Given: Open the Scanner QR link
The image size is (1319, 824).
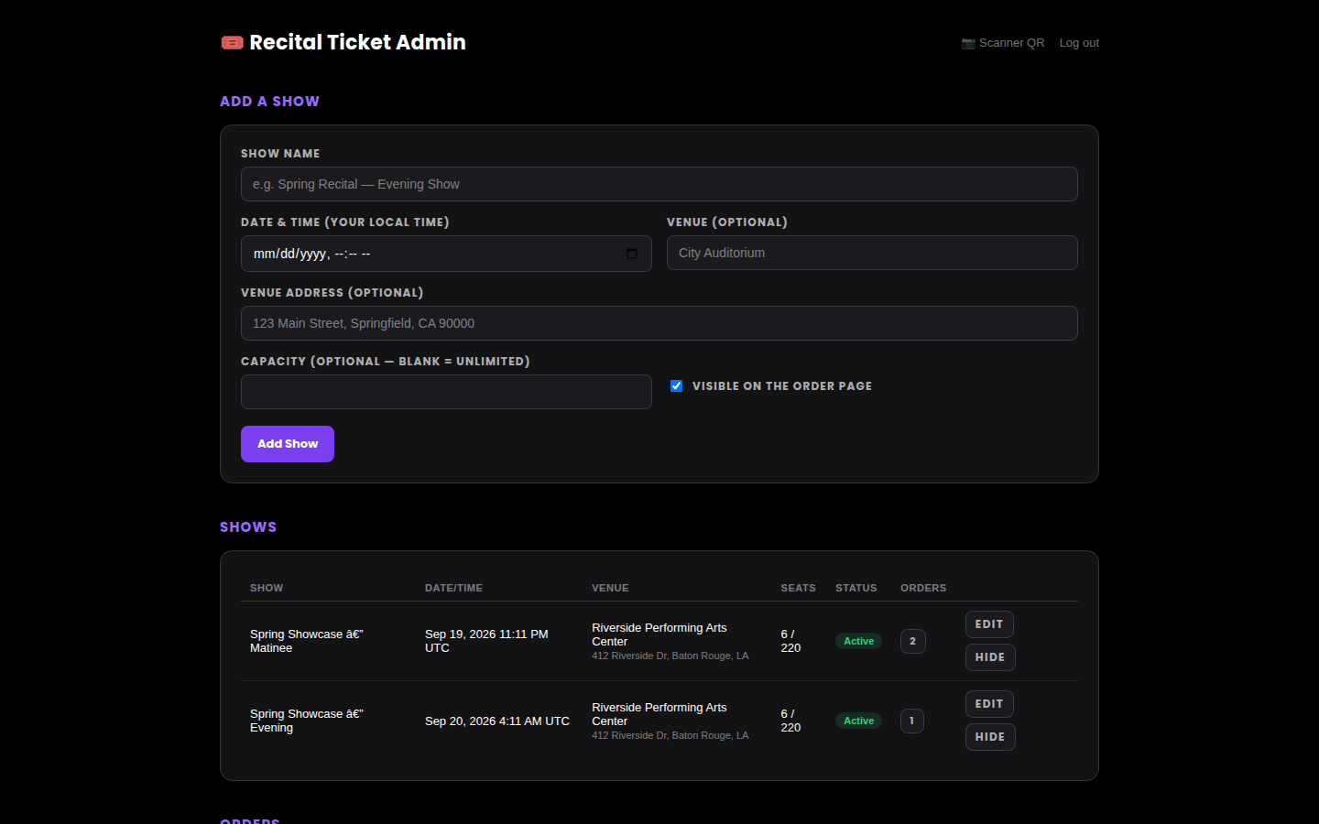Looking at the screenshot, I should [1003, 43].
